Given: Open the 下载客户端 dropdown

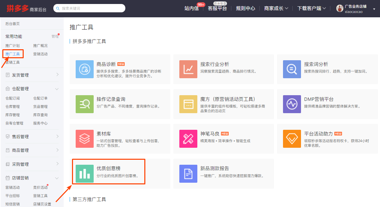Looking at the screenshot, I should coord(311,8).
